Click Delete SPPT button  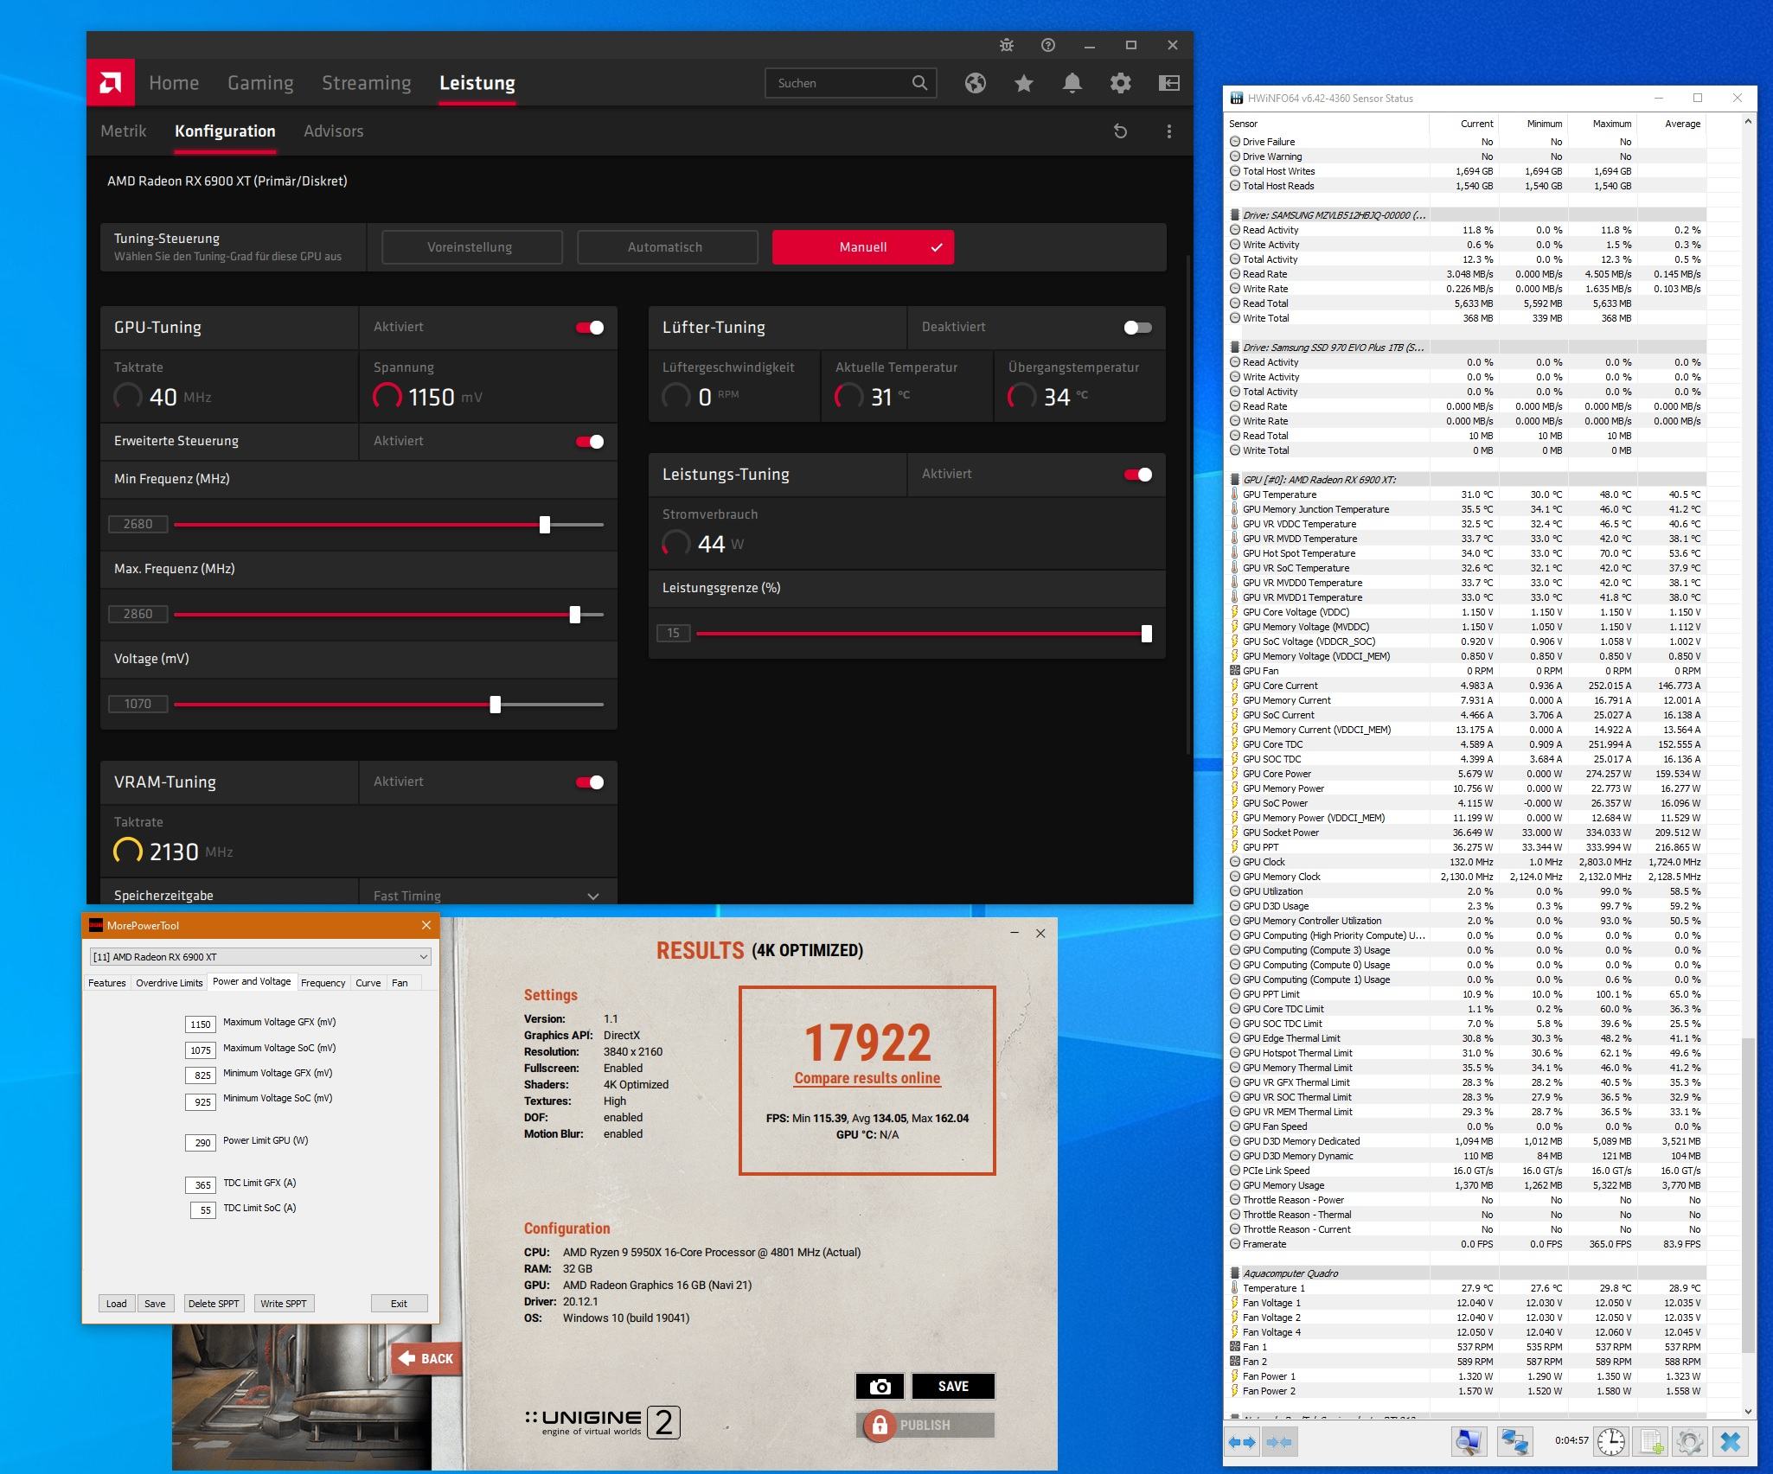pyautogui.click(x=214, y=1304)
